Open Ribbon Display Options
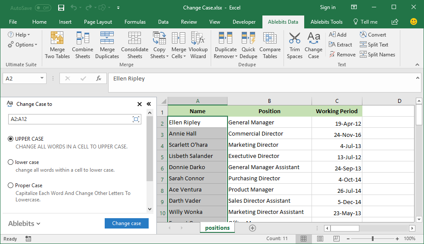The width and height of the screenshot is (424, 244). 354,7
